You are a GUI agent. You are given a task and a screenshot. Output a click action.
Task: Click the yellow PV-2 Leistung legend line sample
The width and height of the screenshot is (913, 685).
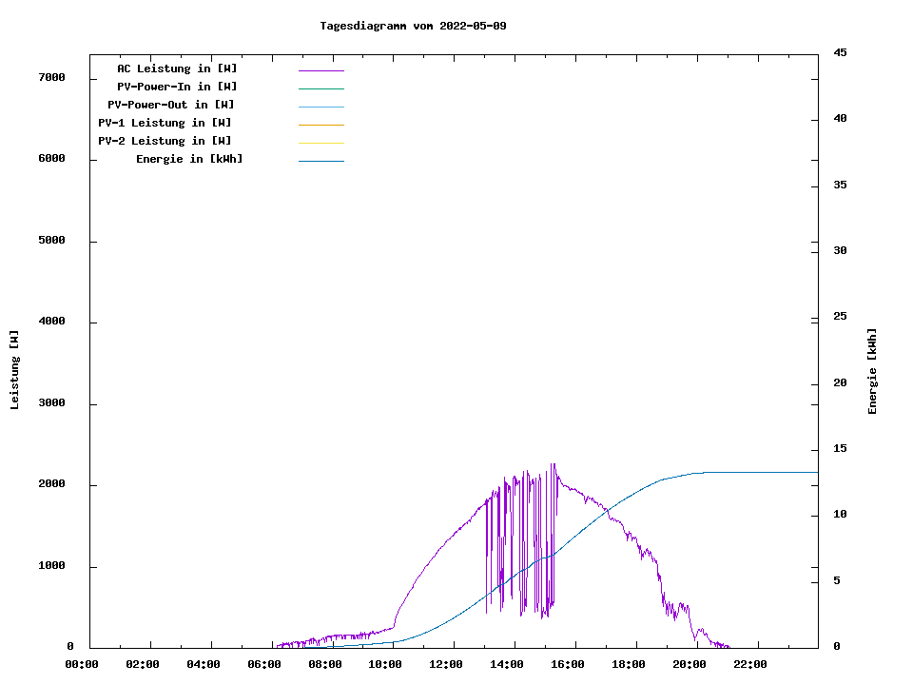[x=321, y=143]
